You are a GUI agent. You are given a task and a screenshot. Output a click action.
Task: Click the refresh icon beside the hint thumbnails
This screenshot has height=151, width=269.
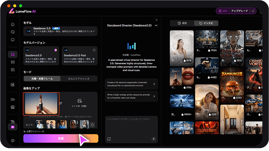click(93, 124)
